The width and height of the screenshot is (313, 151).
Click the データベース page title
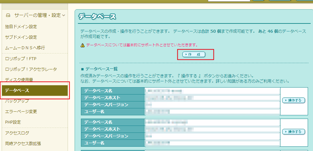point(97,17)
